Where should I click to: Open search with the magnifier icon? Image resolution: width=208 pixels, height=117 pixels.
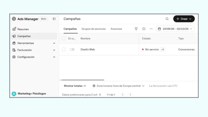(167, 19)
